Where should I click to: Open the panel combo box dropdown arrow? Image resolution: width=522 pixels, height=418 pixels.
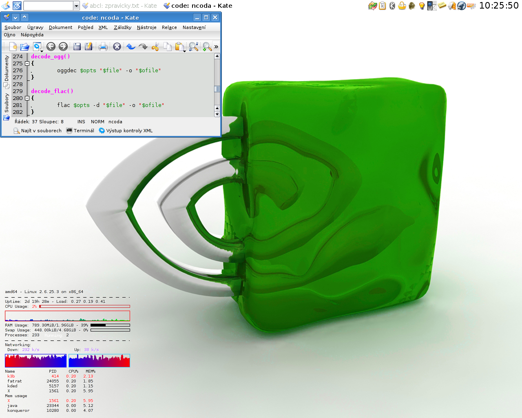click(76, 6)
